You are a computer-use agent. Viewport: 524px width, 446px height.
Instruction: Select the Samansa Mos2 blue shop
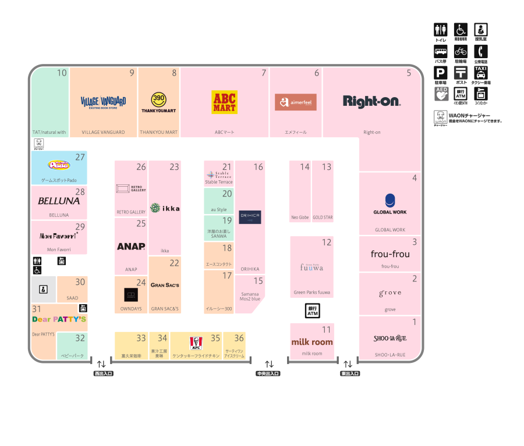pyautogui.click(x=249, y=294)
